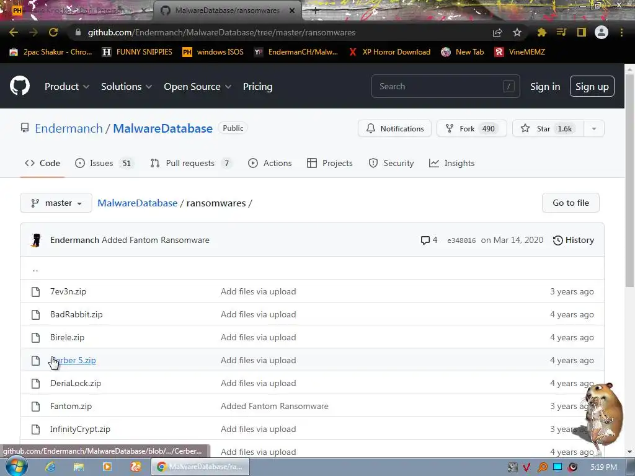Open the 2pac Shakur bookmark

pyautogui.click(x=51, y=52)
